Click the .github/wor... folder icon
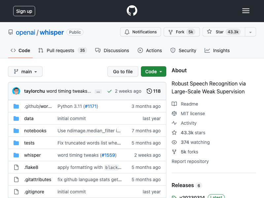Viewport: 264px width, 198px height. pos(16,106)
